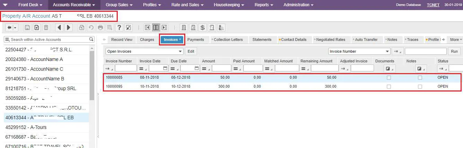This screenshot has height=148, width=463.
Task: Open the Due Date calendar picker
Action: (197, 68)
